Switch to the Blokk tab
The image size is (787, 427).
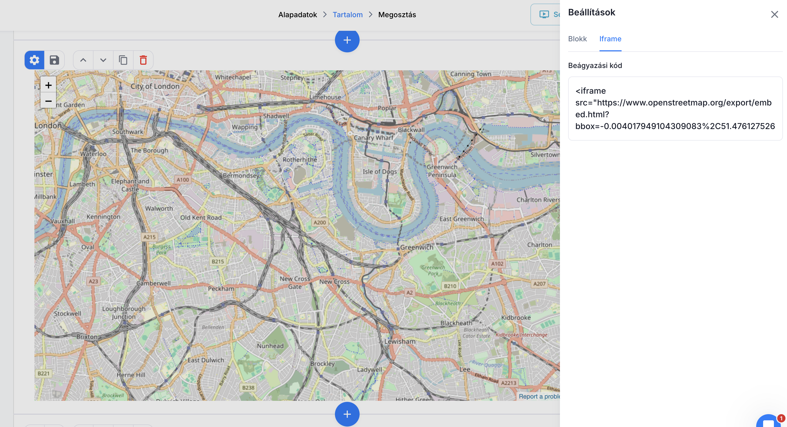coord(577,39)
